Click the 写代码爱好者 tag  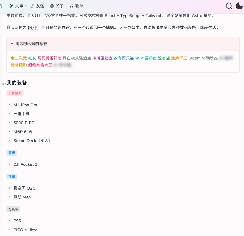click(x=50, y=58)
